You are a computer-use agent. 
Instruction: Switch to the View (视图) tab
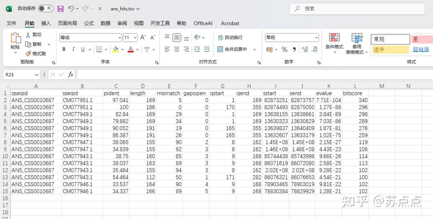click(x=139, y=23)
